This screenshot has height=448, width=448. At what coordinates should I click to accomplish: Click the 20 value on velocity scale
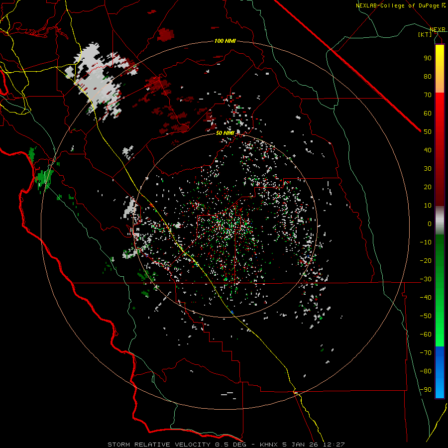tap(428, 187)
